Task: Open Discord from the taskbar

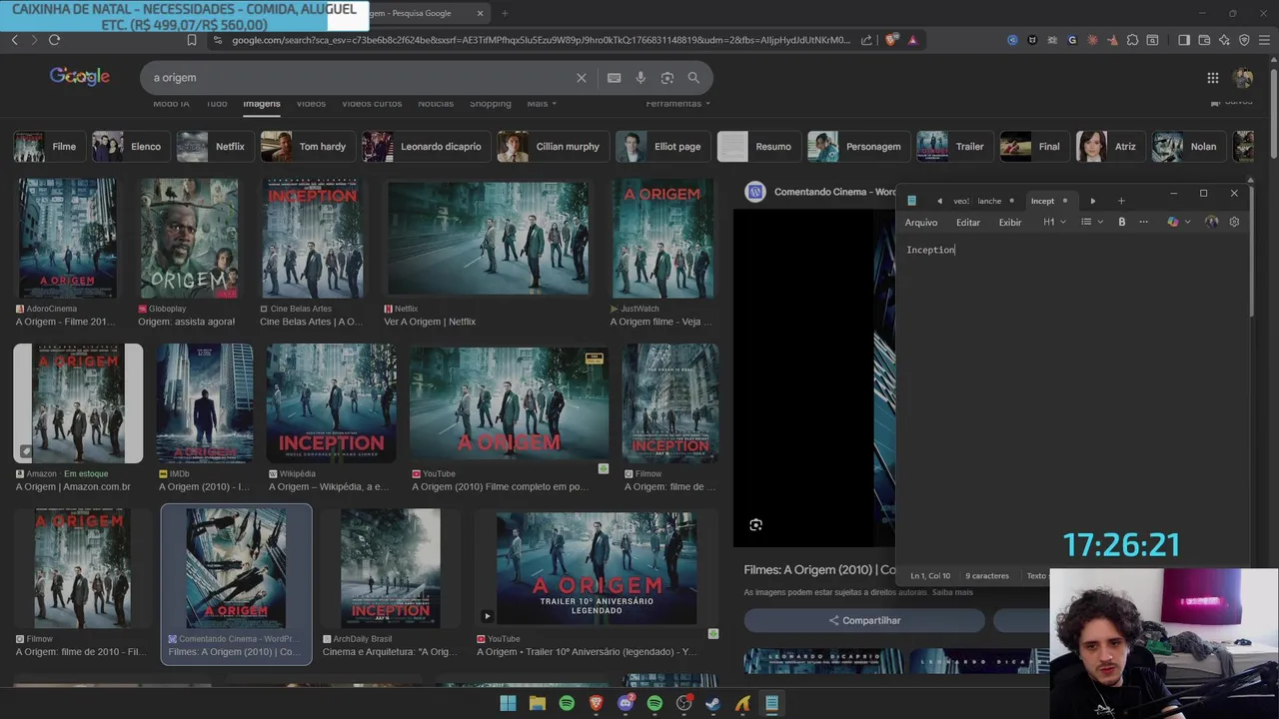Action: coord(626,703)
